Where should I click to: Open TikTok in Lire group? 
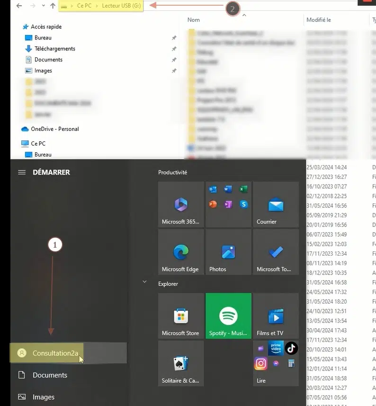coord(291,348)
